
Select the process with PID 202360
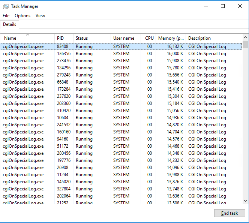click(121, 103)
